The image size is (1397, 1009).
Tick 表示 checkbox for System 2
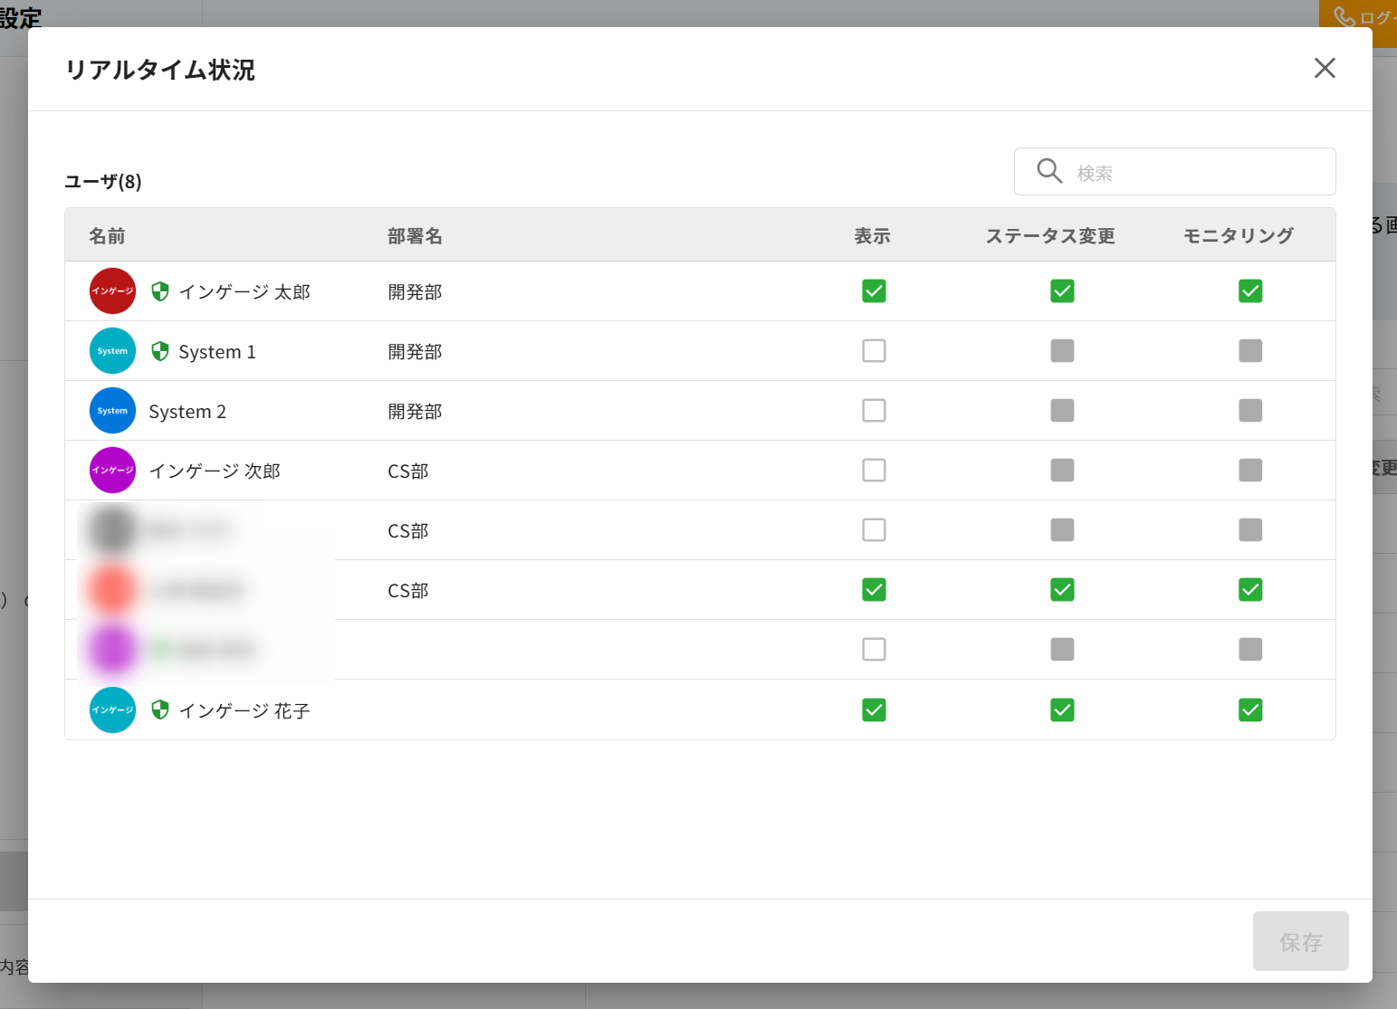pyautogui.click(x=874, y=411)
